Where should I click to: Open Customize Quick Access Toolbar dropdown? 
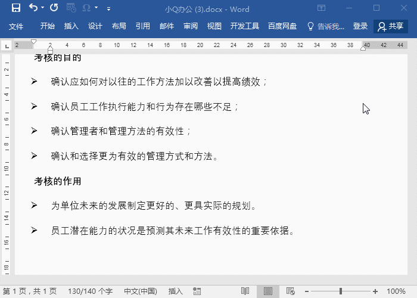click(x=108, y=9)
